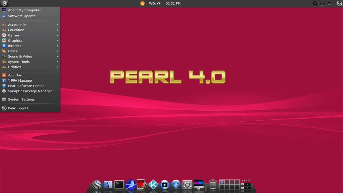This screenshot has height=193, width=343.
Task: Click the power button in top panel
Action: [339, 4]
